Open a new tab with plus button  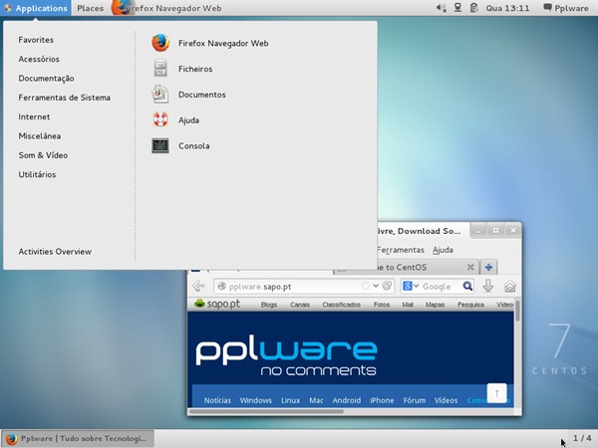488,267
